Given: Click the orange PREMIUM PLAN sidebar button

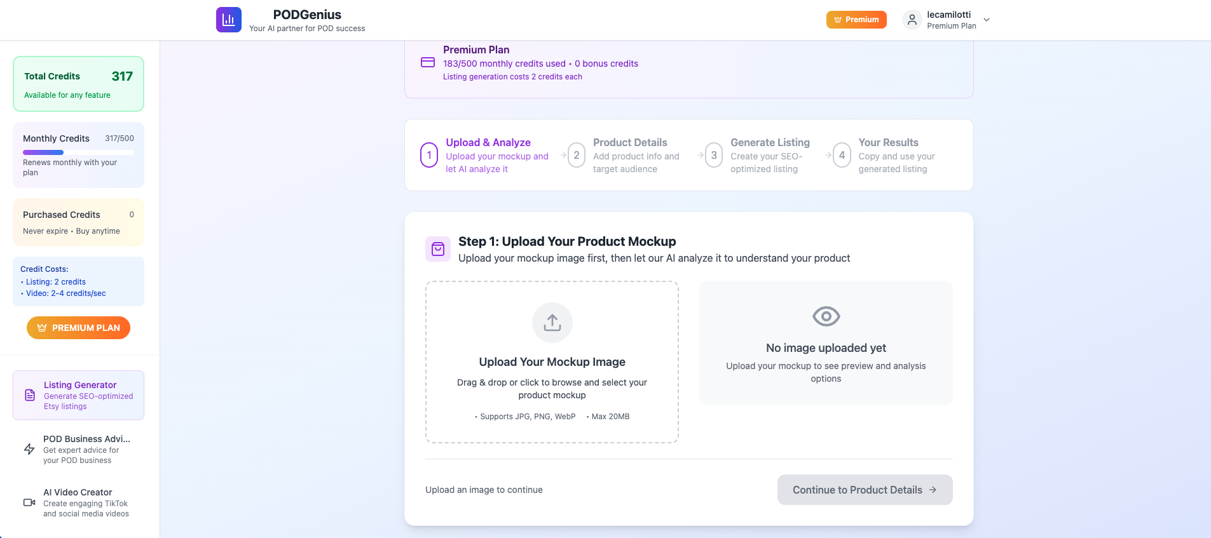Looking at the screenshot, I should [x=78, y=328].
